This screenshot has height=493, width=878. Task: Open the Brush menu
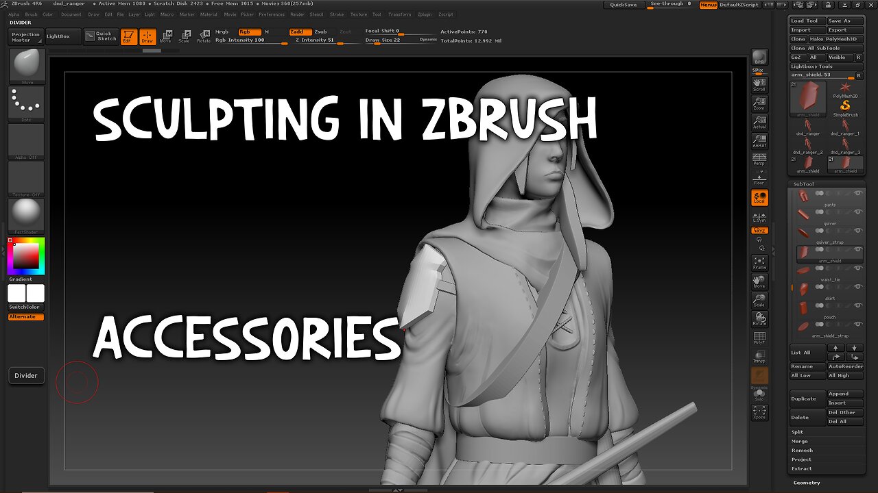pos(32,14)
